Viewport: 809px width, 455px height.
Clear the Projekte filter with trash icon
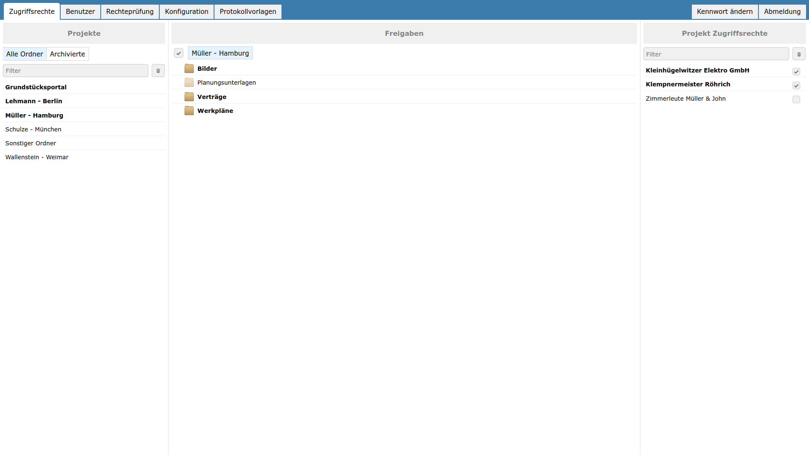[x=158, y=71]
